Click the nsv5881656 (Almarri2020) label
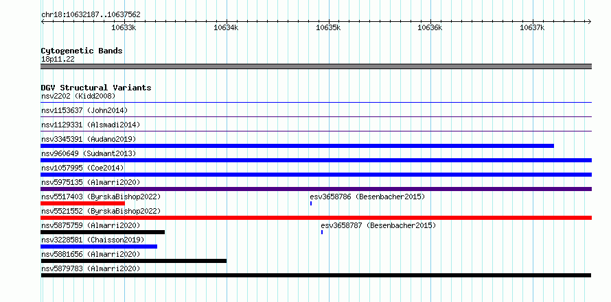 91,254
